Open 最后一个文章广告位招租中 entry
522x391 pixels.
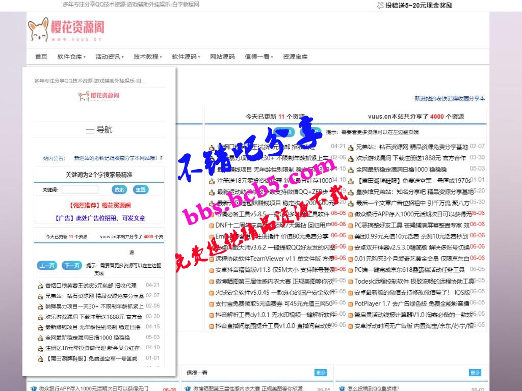click(x=412, y=203)
